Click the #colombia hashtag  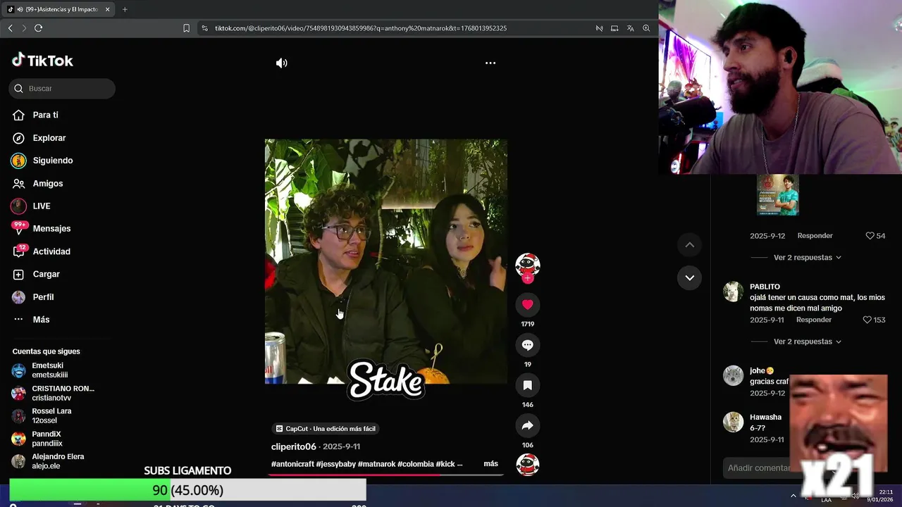(x=416, y=464)
